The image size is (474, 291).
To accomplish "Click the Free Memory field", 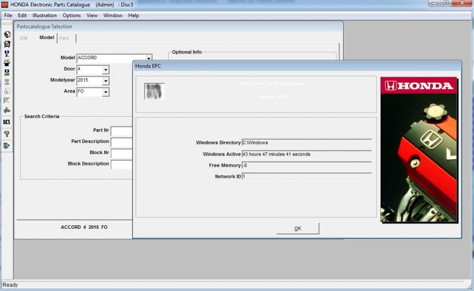I will 306,165.
